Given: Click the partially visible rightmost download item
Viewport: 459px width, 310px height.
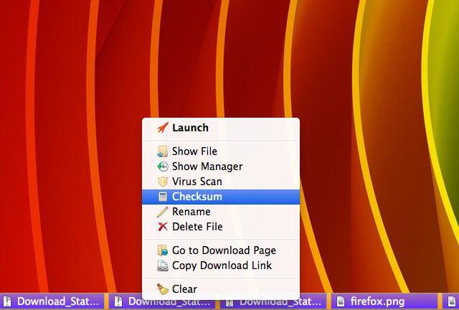Looking at the screenshot, I should click(450, 301).
